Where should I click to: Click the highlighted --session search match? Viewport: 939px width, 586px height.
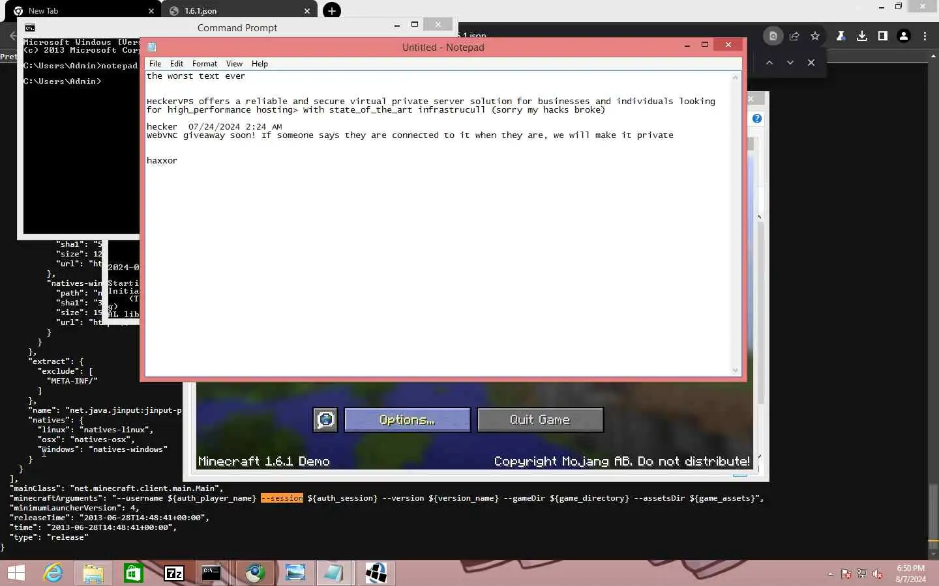pos(282,498)
